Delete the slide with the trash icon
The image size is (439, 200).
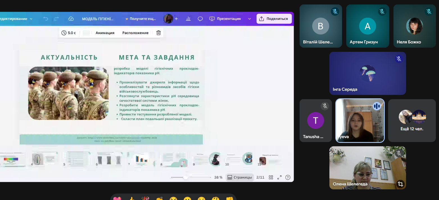[x=159, y=33]
